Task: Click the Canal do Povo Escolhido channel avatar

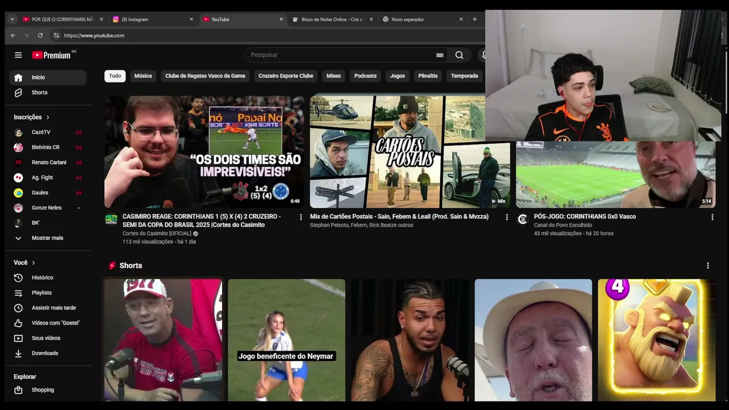Action: pos(523,219)
